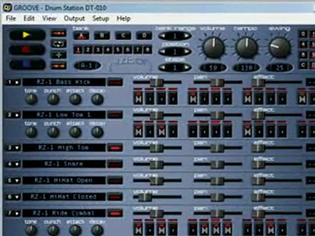This screenshot has height=236, width=315.
Task: Start playback with the yellow play button
Action: (27, 35)
